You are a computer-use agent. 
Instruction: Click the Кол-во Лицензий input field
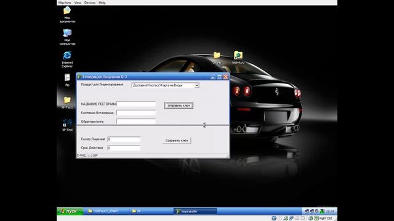tap(124, 139)
